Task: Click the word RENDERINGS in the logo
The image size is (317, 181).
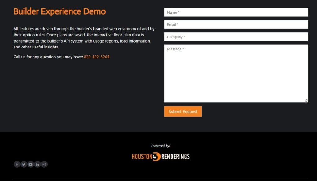Action: coord(176,157)
